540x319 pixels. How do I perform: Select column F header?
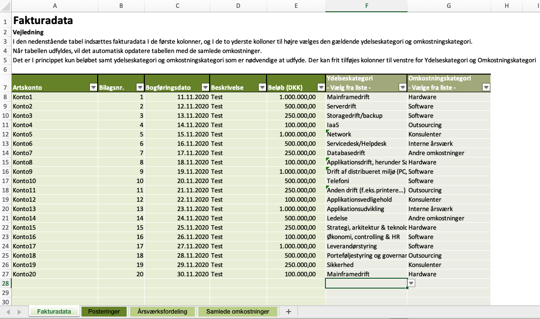click(366, 5)
